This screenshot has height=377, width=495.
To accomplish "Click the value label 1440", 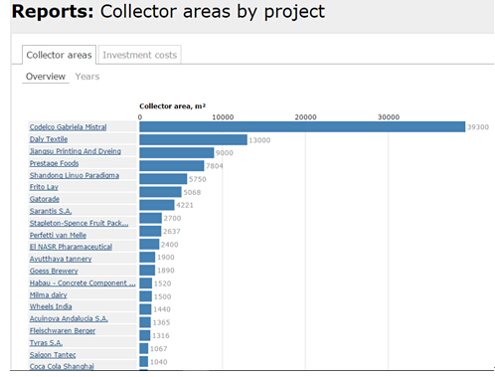I will [x=162, y=309].
